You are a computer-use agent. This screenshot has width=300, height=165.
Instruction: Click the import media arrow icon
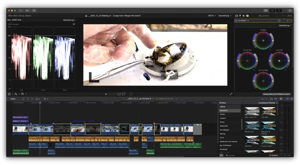(21, 11)
